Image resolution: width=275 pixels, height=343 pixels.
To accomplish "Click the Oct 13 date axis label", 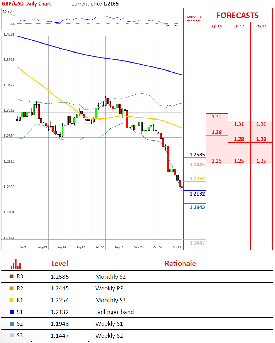I will point(177,247).
